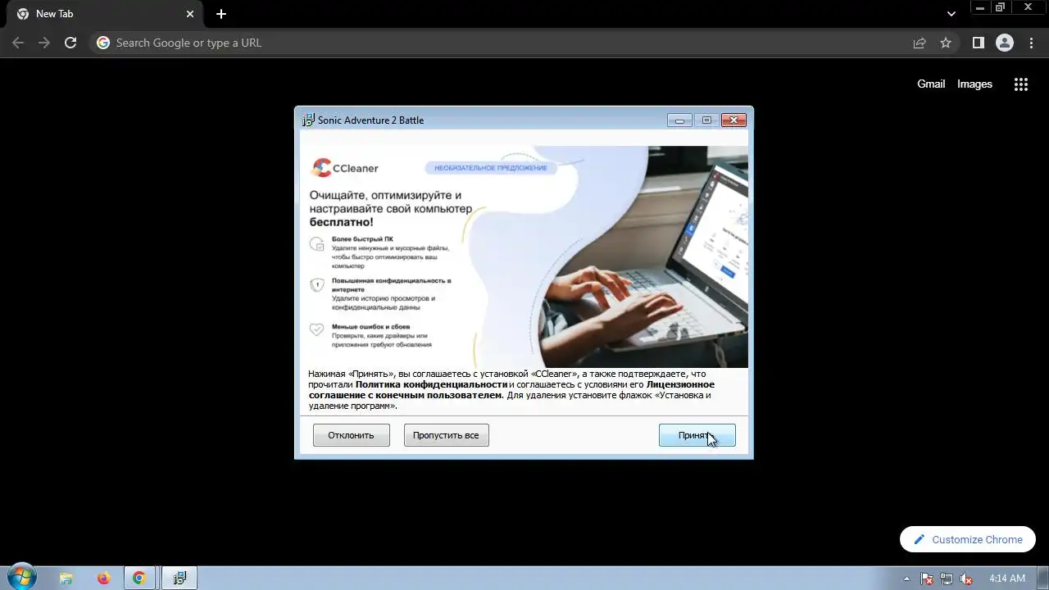Click the Пропустить все button

446,435
